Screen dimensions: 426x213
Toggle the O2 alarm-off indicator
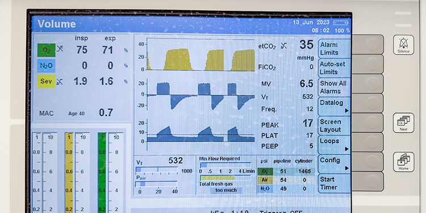(x=60, y=49)
